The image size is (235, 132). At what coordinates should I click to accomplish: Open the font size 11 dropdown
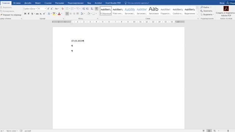coord(45,9)
